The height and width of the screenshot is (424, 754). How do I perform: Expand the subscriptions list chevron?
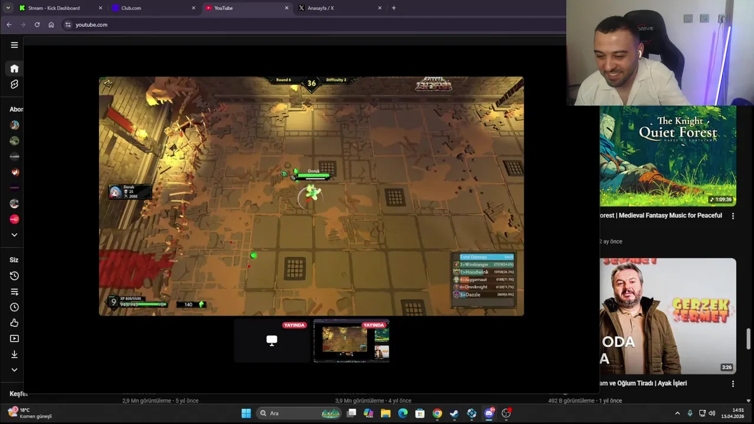pos(14,235)
